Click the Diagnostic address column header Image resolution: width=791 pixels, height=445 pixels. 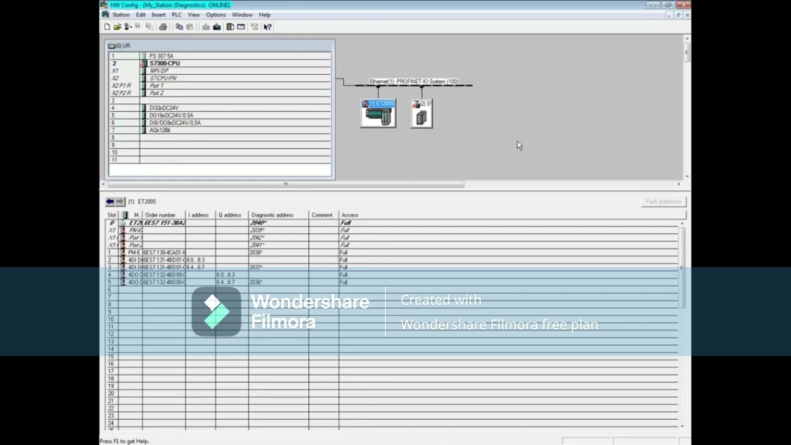pyautogui.click(x=278, y=215)
